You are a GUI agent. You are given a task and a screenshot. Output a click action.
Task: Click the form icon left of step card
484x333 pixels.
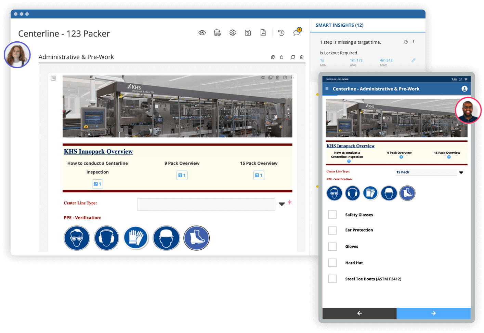click(x=53, y=78)
